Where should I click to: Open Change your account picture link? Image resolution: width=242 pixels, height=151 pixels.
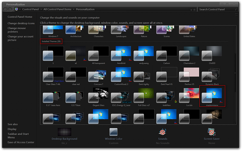[x=20, y=38]
